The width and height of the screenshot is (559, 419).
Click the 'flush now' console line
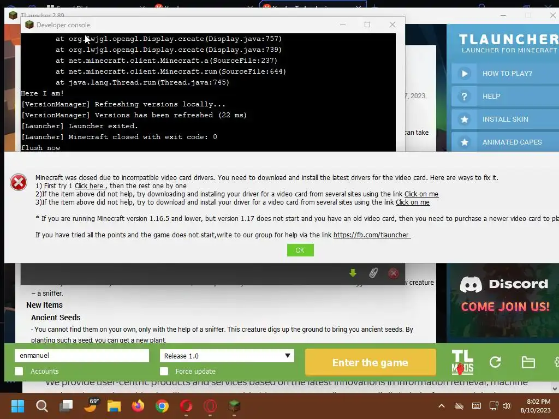(40, 148)
